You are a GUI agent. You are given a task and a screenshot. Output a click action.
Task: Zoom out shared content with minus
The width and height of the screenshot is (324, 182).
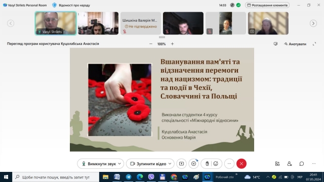151,44
